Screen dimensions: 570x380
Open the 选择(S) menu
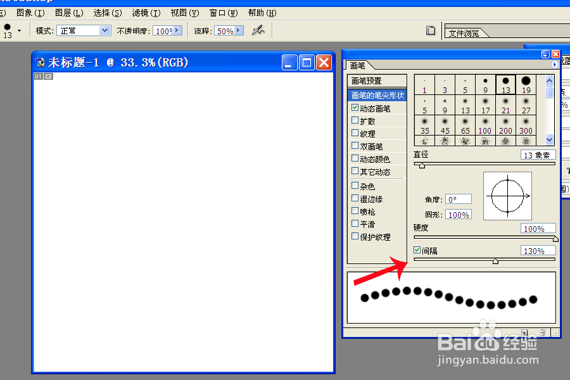coord(108,13)
